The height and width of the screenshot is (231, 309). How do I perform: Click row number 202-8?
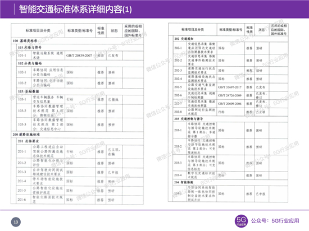[178, 112]
